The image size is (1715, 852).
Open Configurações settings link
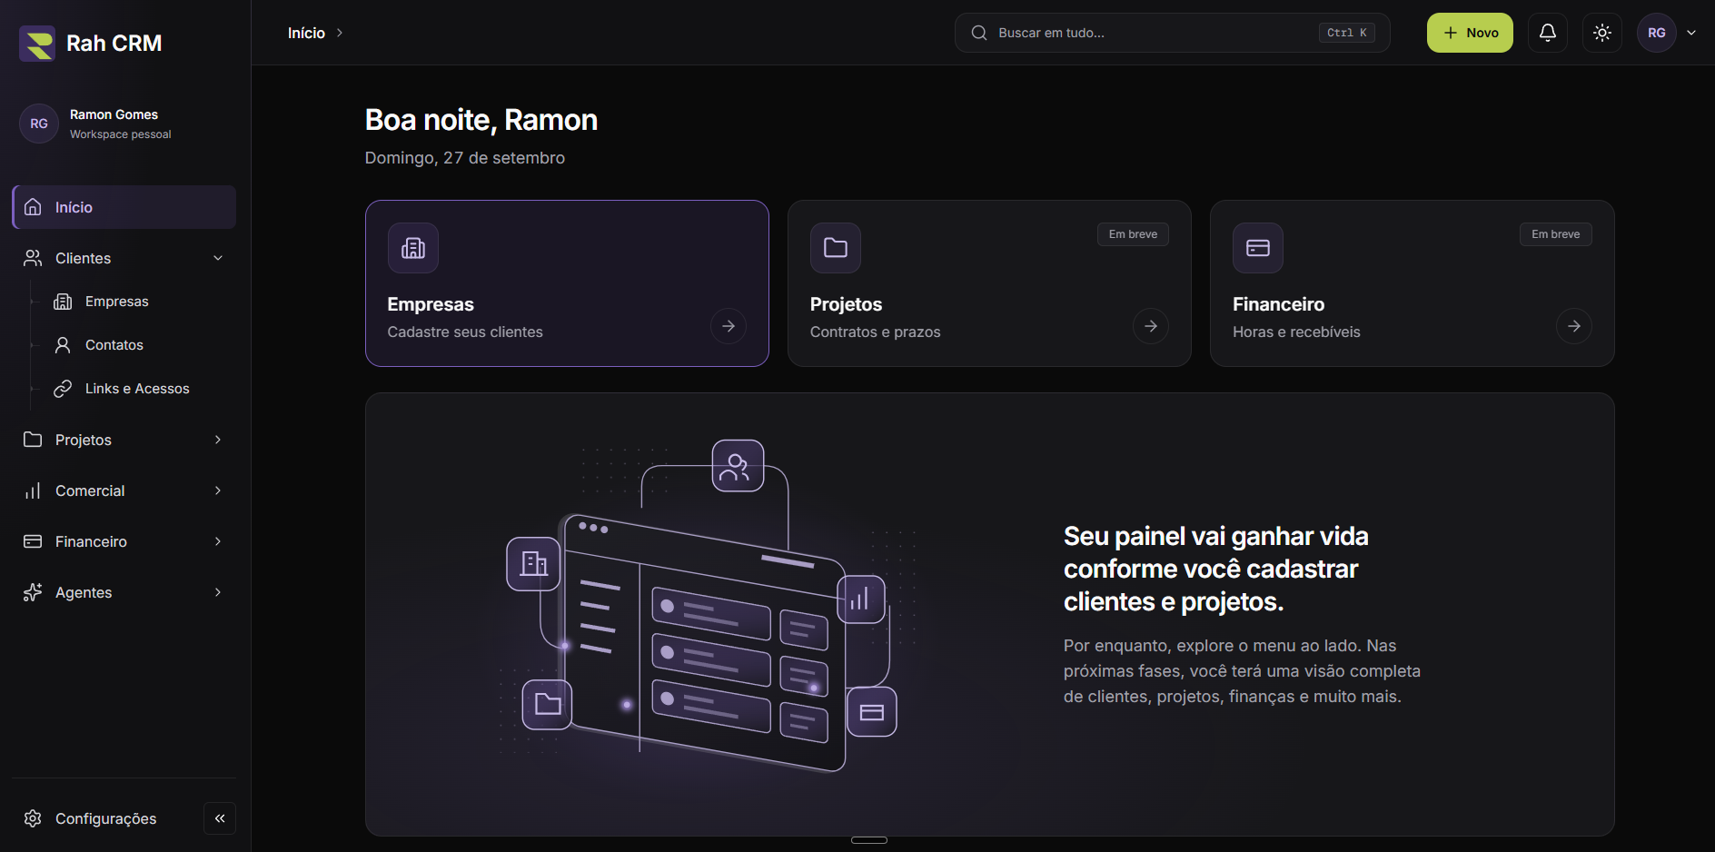click(105, 818)
